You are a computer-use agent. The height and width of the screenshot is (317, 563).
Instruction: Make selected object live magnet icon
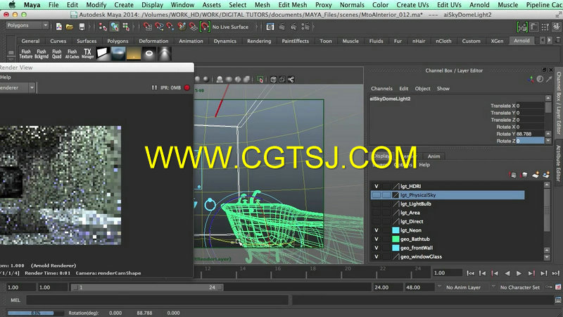pos(205,27)
